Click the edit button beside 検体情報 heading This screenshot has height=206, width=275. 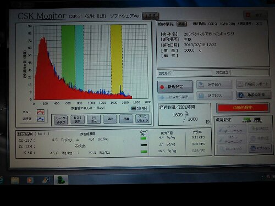click(182, 24)
